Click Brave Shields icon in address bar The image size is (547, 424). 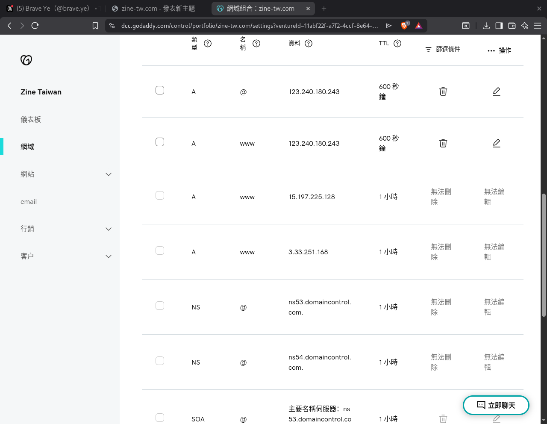(404, 26)
